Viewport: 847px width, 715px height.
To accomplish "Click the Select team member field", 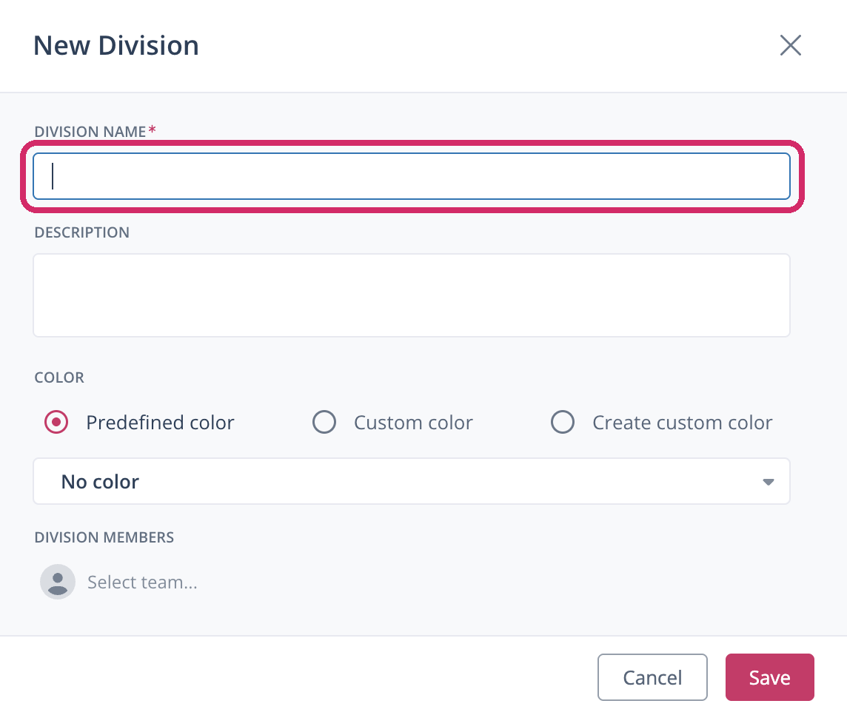I will [143, 583].
